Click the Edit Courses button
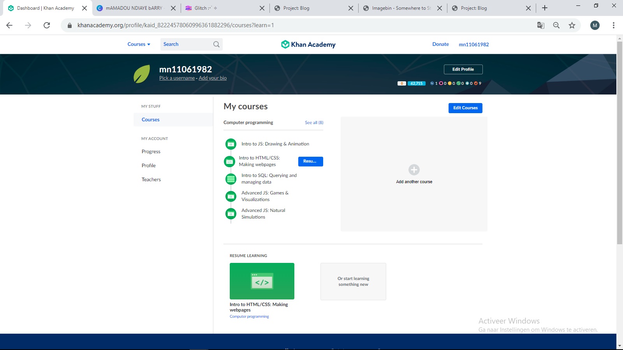The width and height of the screenshot is (623, 350). pyautogui.click(x=465, y=108)
